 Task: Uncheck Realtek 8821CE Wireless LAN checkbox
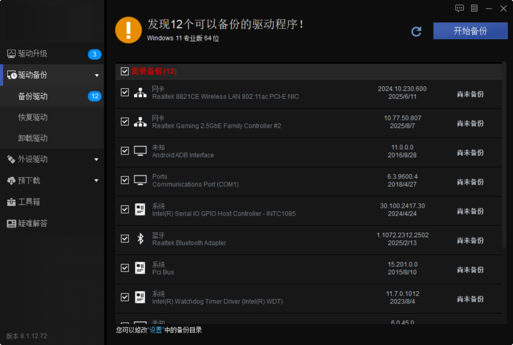click(x=124, y=92)
